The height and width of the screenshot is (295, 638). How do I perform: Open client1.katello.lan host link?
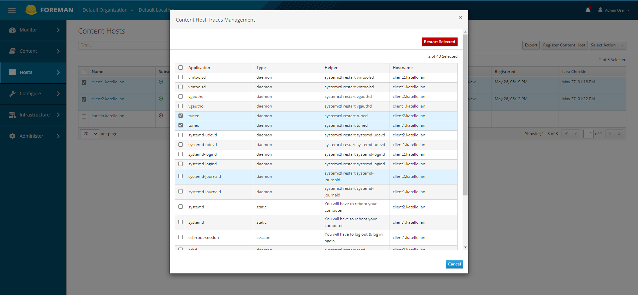point(108,82)
